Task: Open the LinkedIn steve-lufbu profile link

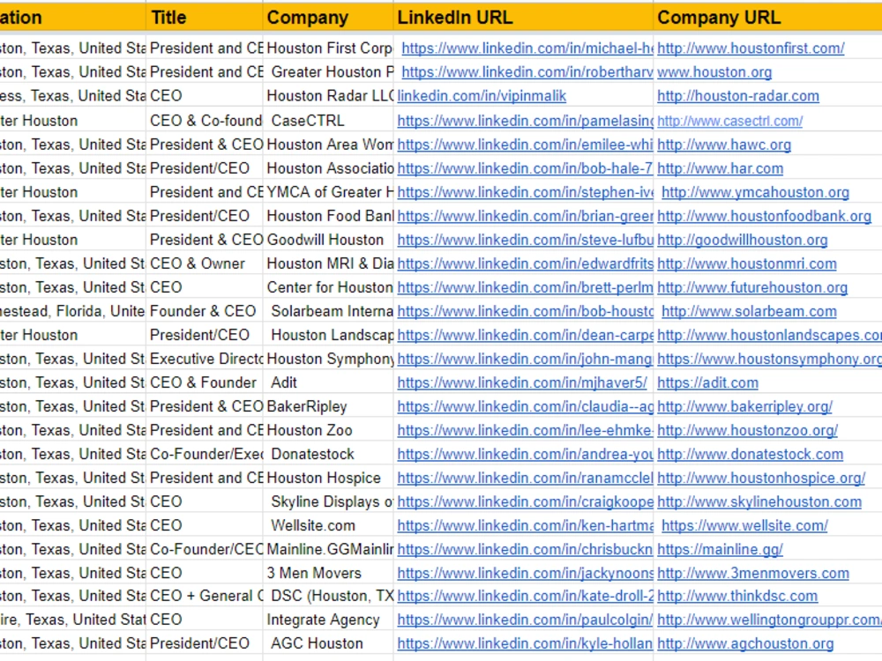Action: click(x=525, y=240)
